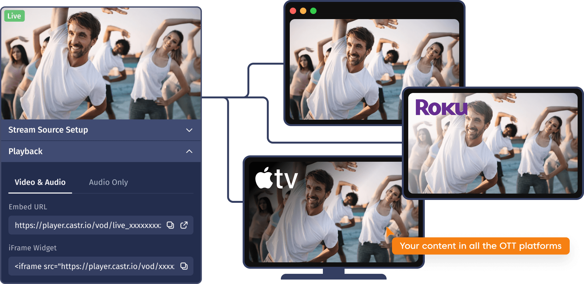Click the iFrame Widget code field
Image resolution: width=584 pixels, height=284 pixels.
click(101, 266)
